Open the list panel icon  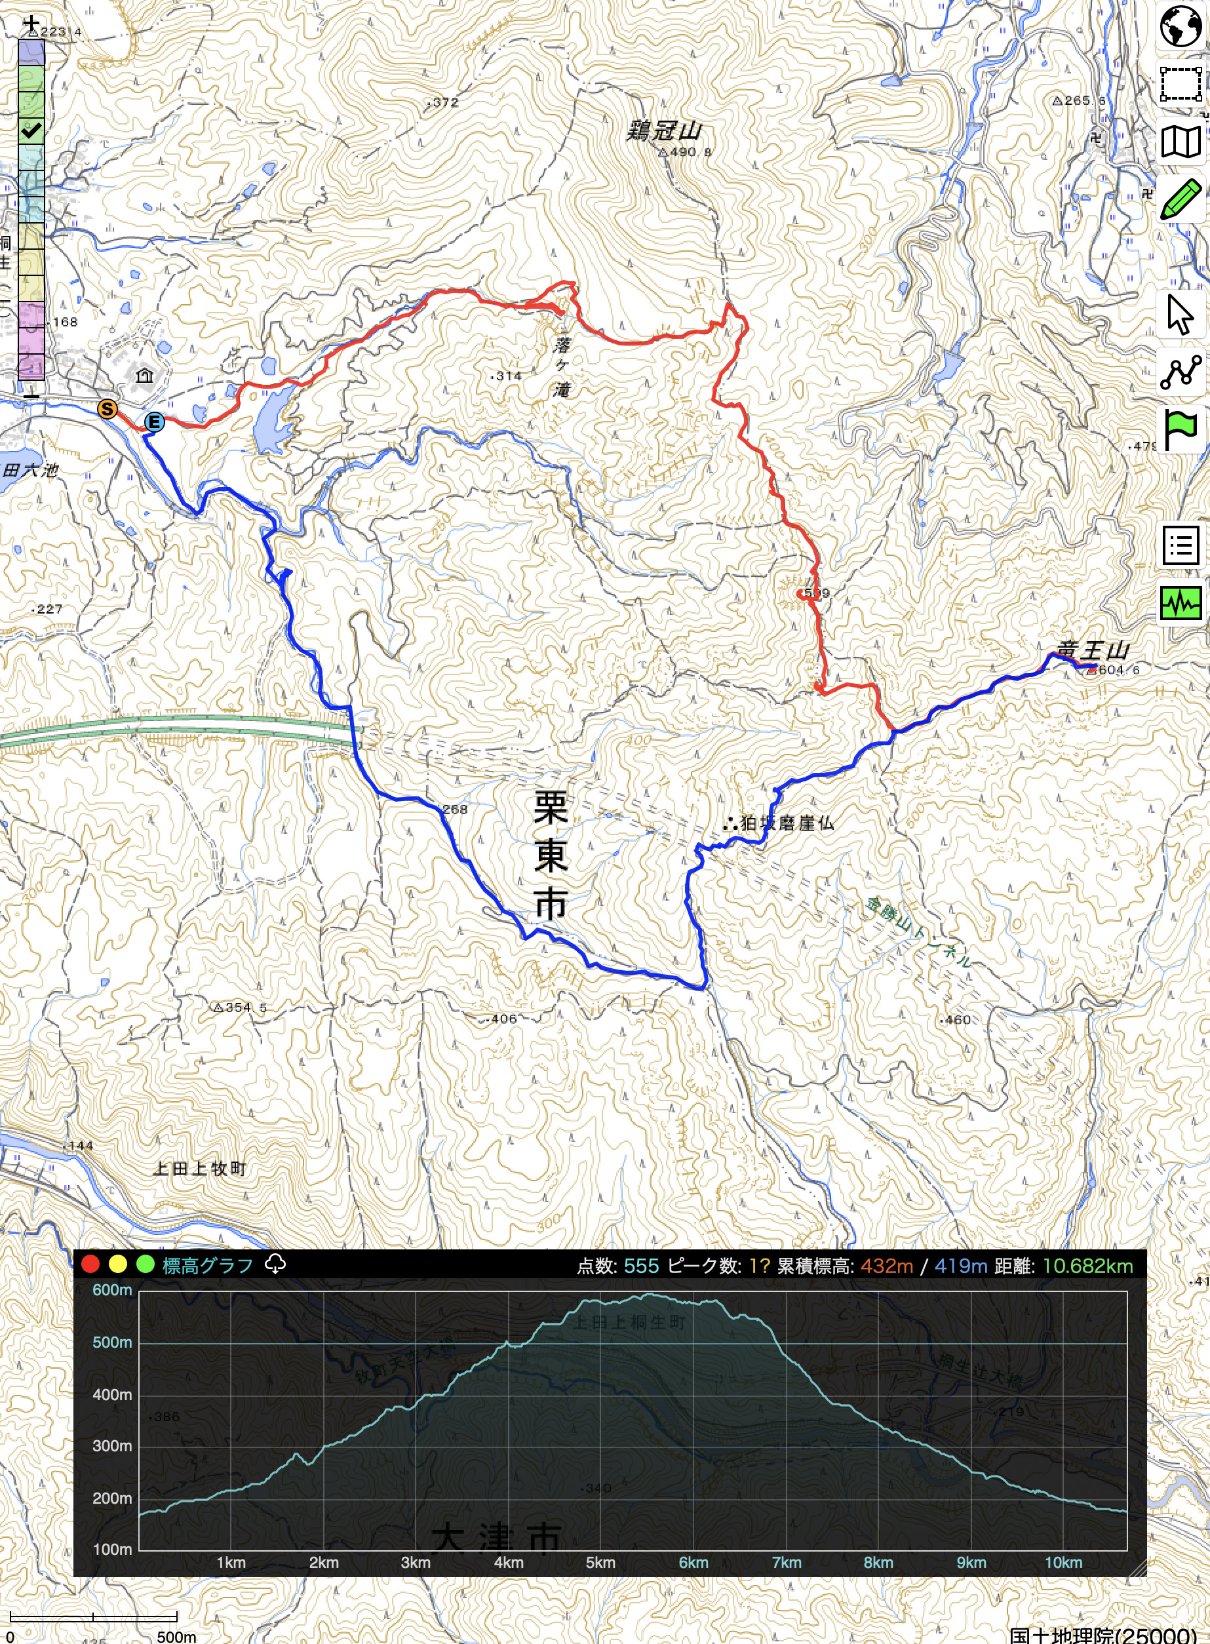tap(1180, 545)
